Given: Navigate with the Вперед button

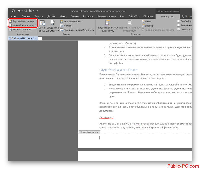Looking at the screenshot, I should pos(147,26).
